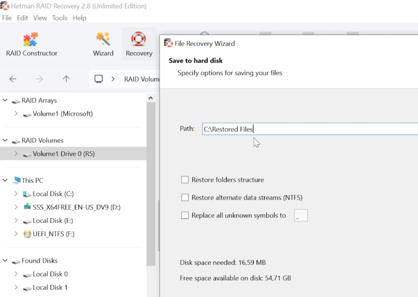This screenshot has height=297, width=418.
Task: Select UEFI_NTFS (F:) in tree
Action: 53,234
